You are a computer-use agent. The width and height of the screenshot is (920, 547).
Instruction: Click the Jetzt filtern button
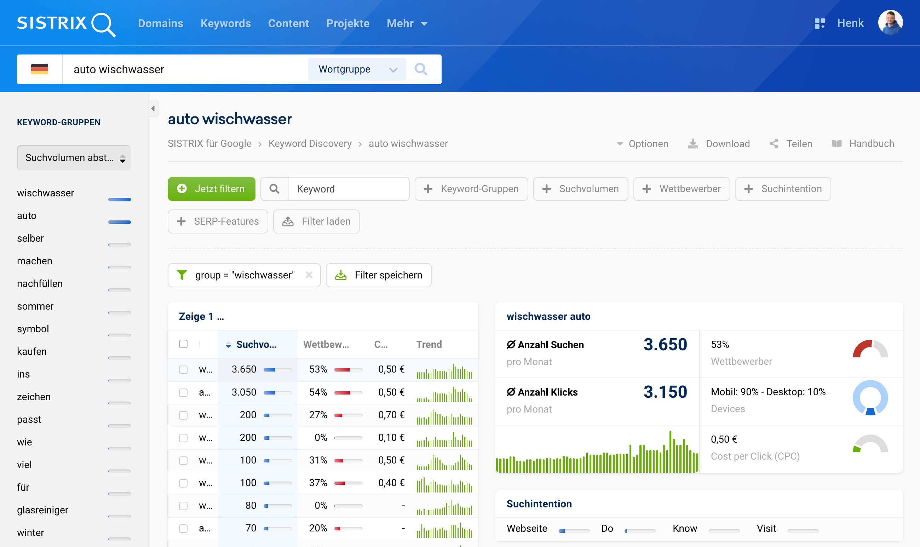[211, 188]
